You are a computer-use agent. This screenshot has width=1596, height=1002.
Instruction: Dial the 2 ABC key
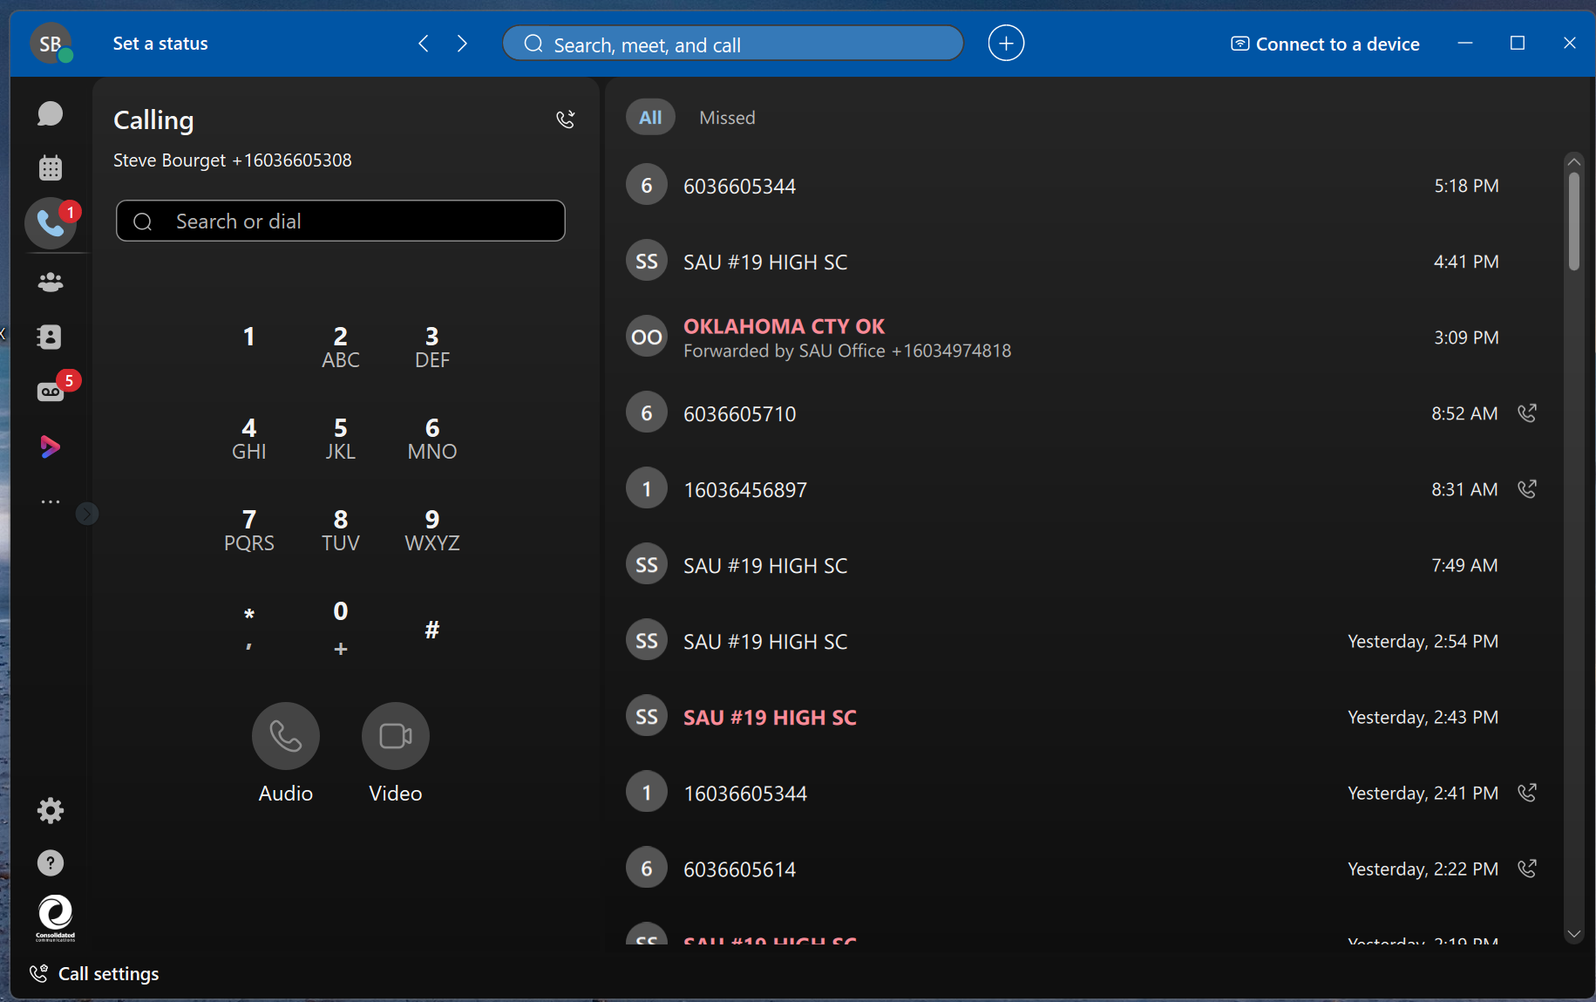point(341,347)
